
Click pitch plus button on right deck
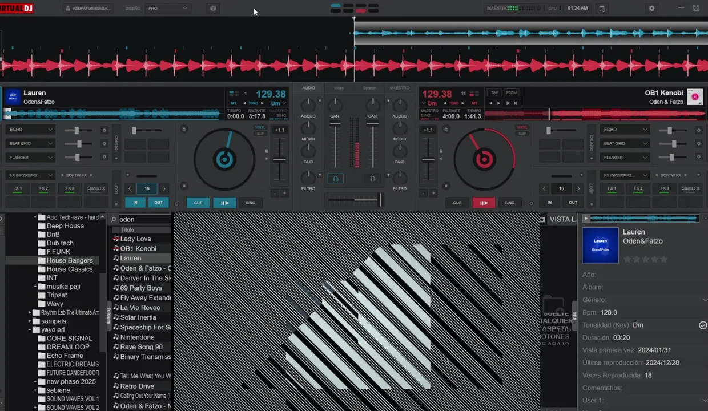pyautogui.click(x=433, y=194)
